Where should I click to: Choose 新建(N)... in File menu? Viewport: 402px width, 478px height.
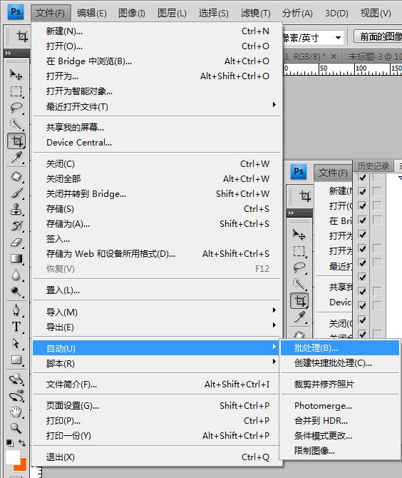157,31
